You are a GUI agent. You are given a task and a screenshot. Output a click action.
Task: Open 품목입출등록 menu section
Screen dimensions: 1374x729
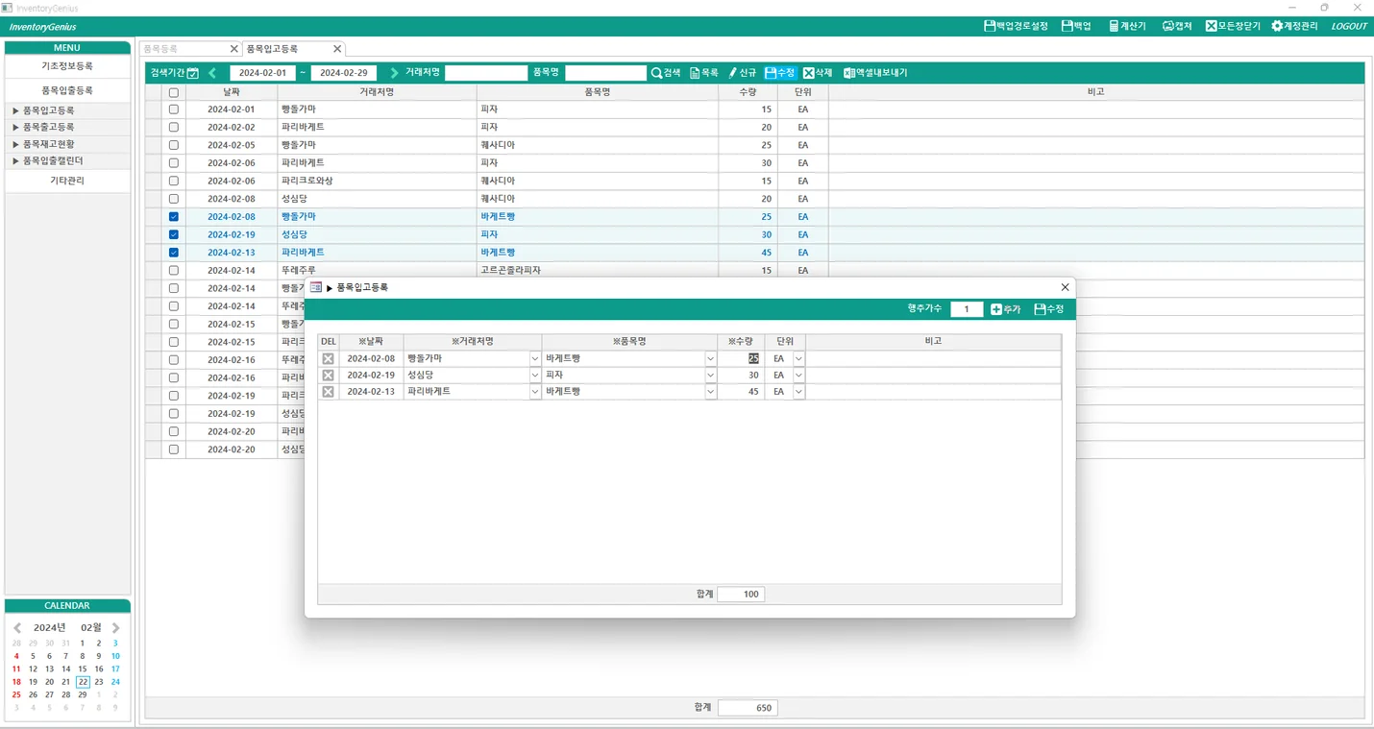click(x=67, y=90)
